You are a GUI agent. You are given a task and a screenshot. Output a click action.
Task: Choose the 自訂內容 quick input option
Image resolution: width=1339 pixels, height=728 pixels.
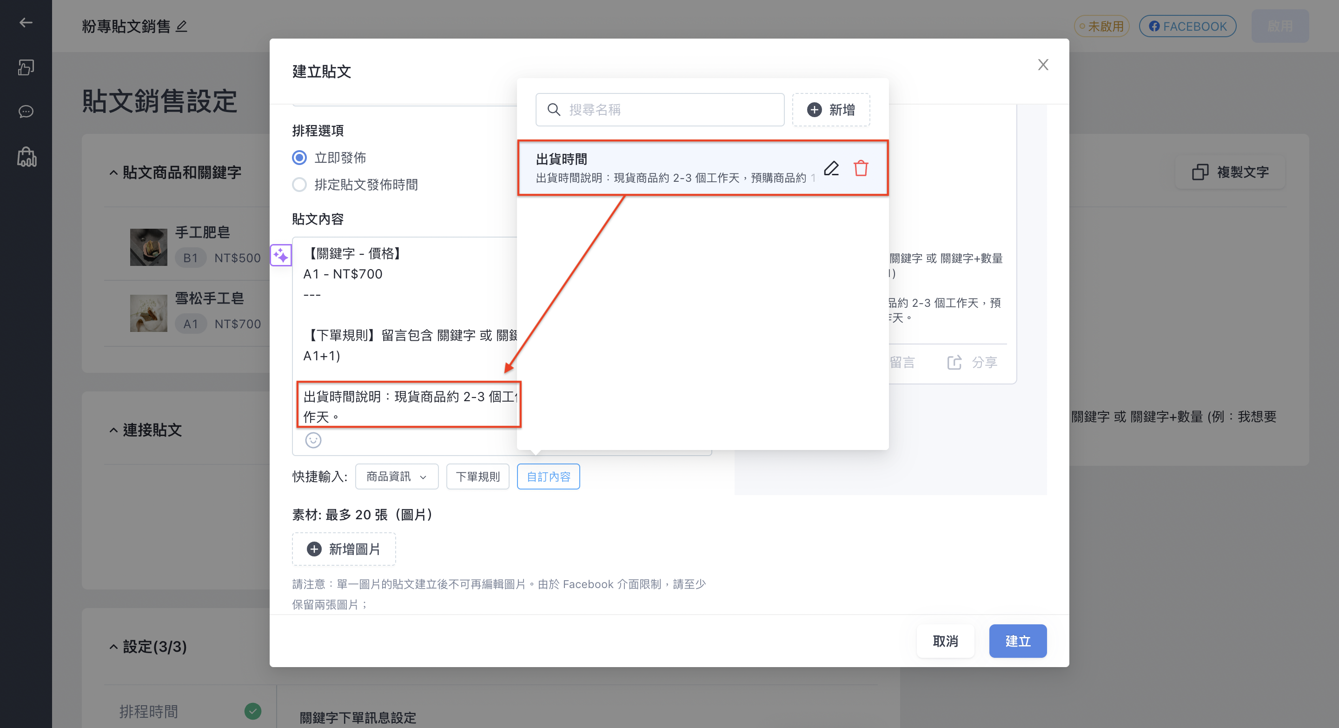tap(549, 476)
